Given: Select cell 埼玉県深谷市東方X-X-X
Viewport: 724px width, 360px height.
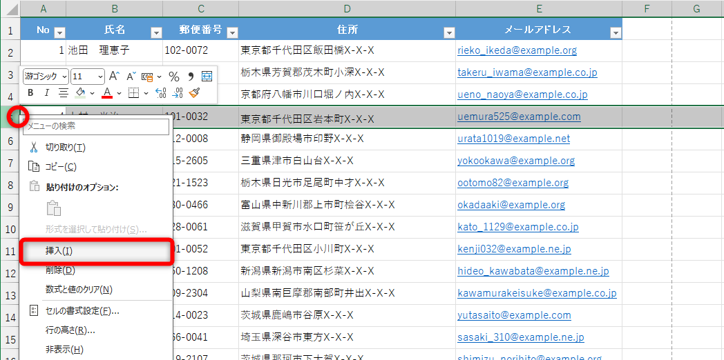Looking at the screenshot, I should pos(347,337).
